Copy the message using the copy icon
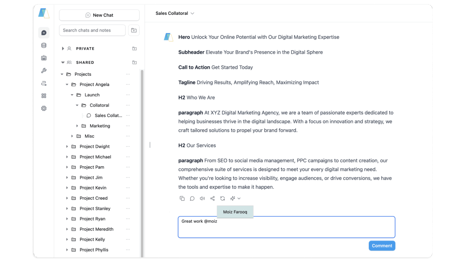 (182, 198)
